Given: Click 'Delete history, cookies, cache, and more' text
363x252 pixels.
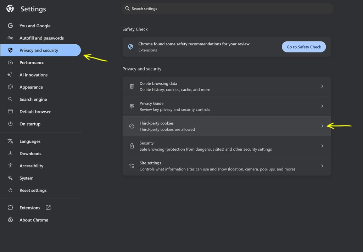Looking at the screenshot, I should click(x=175, y=90).
